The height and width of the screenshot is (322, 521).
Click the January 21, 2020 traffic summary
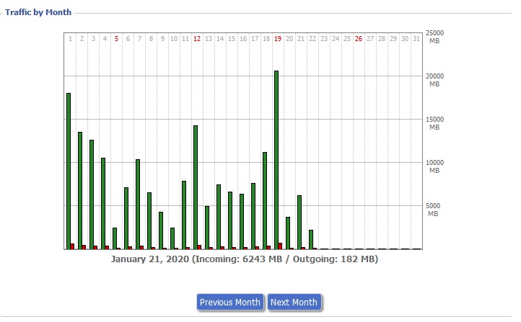coord(245,259)
